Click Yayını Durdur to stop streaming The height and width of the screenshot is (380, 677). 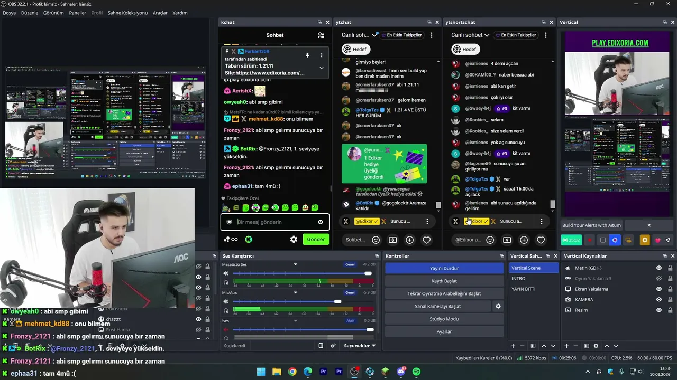pyautogui.click(x=444, y=268)
